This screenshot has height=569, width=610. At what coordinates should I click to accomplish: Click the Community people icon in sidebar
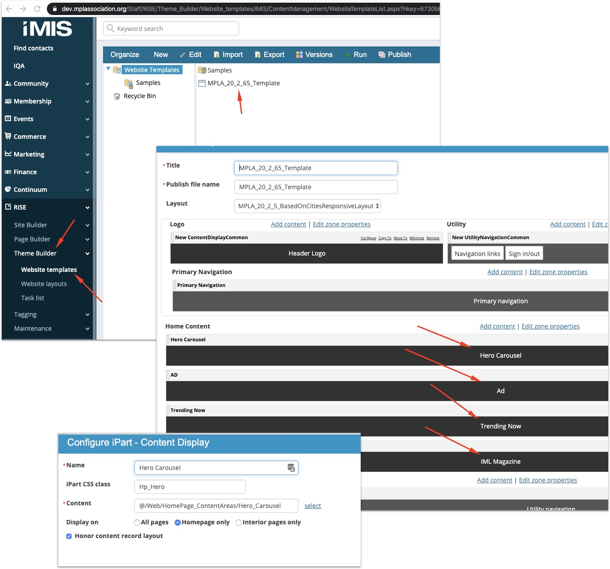[8, 83]
